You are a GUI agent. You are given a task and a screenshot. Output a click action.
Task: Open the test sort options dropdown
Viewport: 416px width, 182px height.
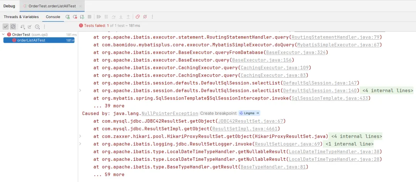point(23,27)
